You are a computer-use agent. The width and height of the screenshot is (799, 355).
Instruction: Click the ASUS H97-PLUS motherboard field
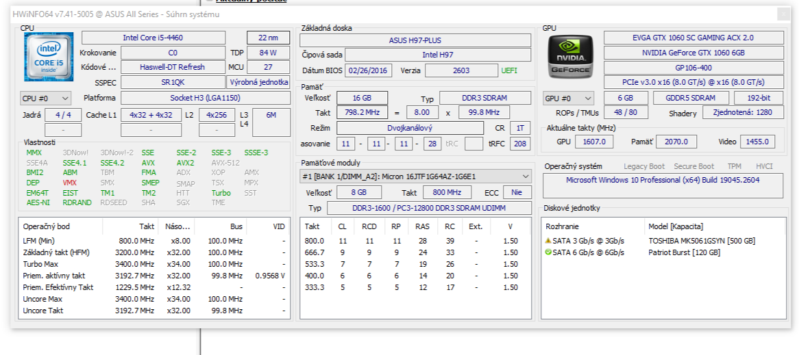pyautogui.click(x=415, y=40)
